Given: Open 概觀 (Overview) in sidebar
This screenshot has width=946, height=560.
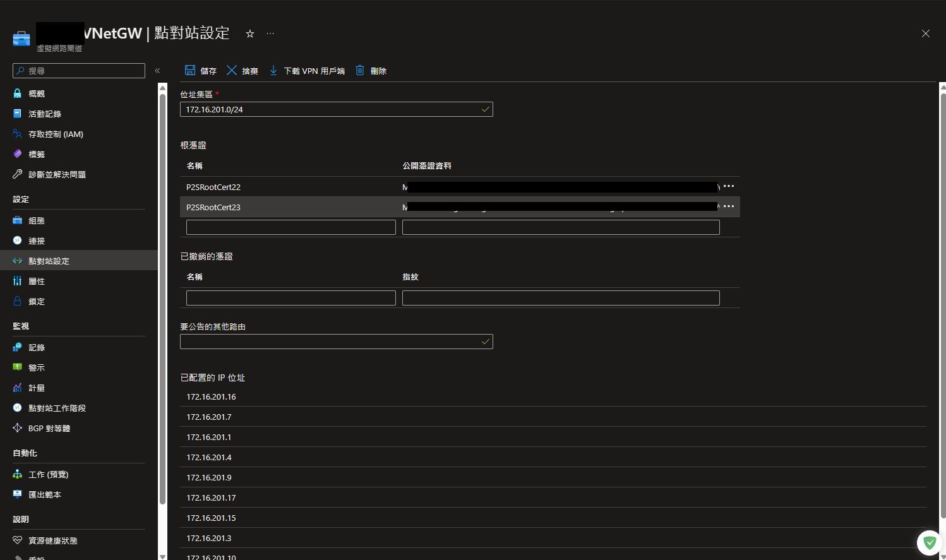Looking at the screenshot, I should click(x=37, y=93).
